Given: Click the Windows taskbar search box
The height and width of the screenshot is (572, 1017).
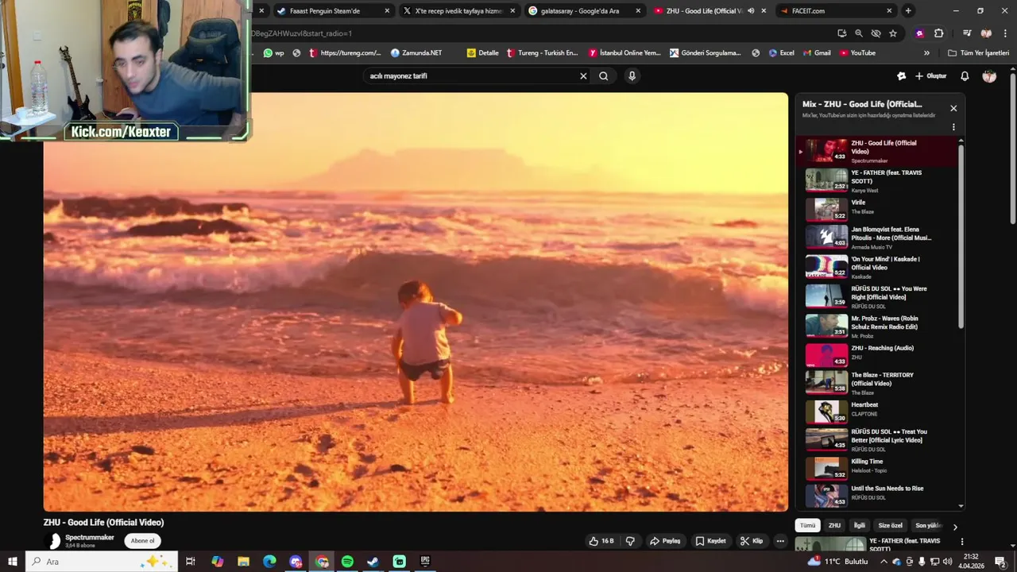Looking at the screenshot, I should point(100,562).
